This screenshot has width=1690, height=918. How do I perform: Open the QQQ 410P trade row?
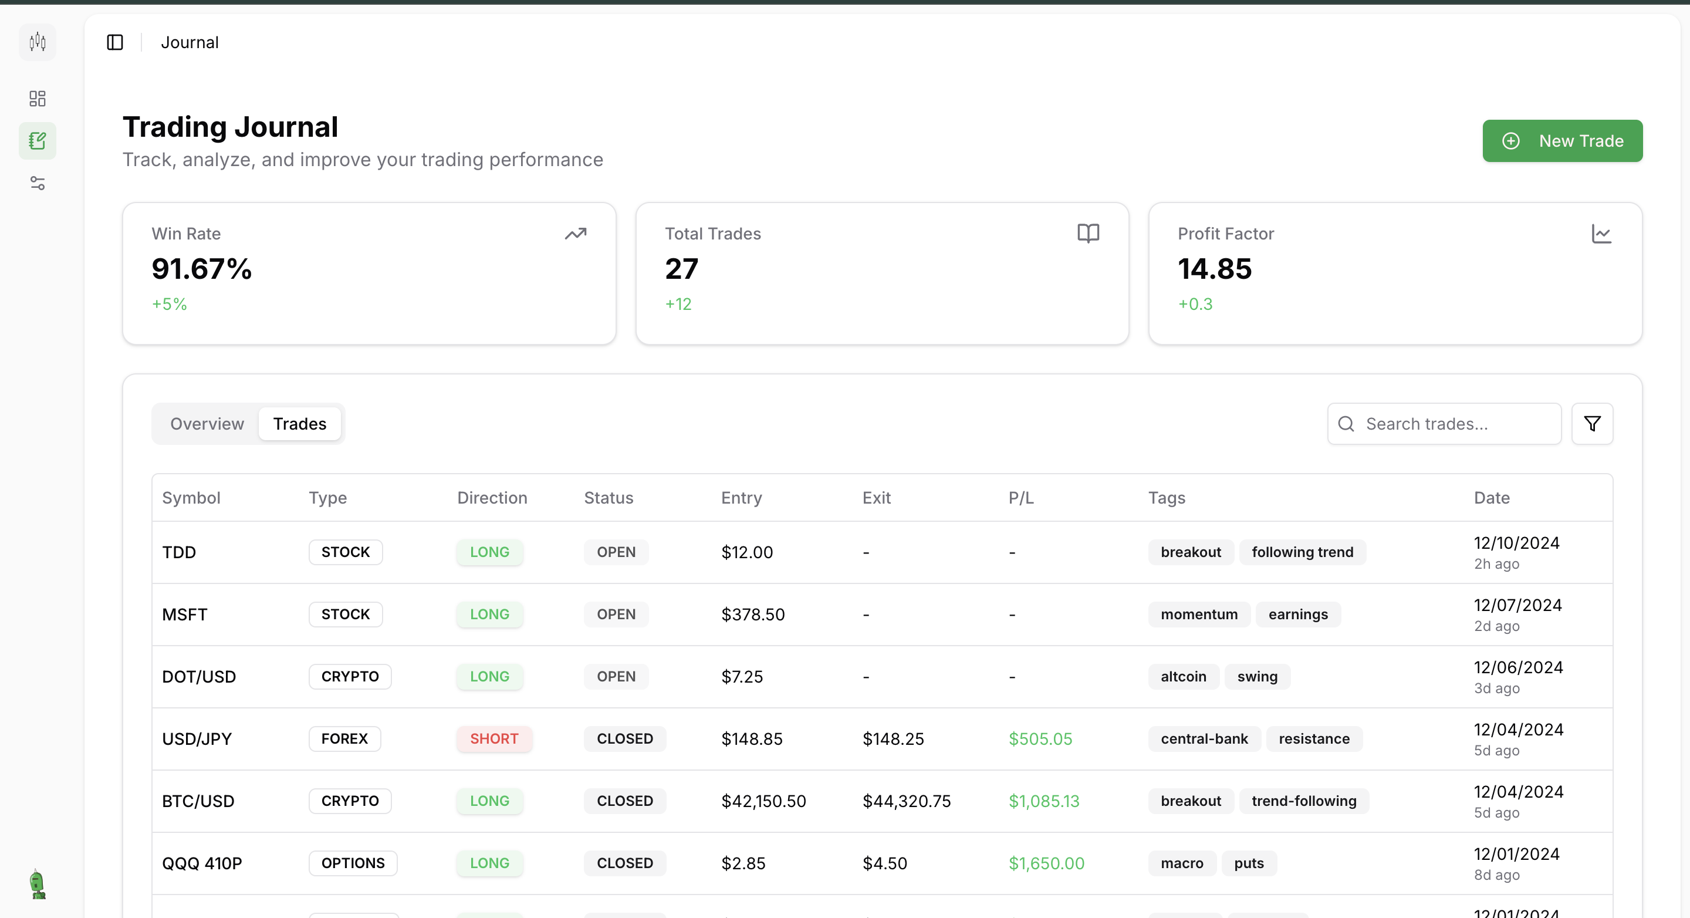pos(883,863)
